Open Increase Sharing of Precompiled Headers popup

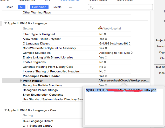pyautogui.click(x=102, y=71)
